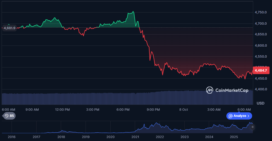The height and width of the screenshot is (141, 272).
Task: Click the CoinMarketCap watermark text
Action: point(232,91)
